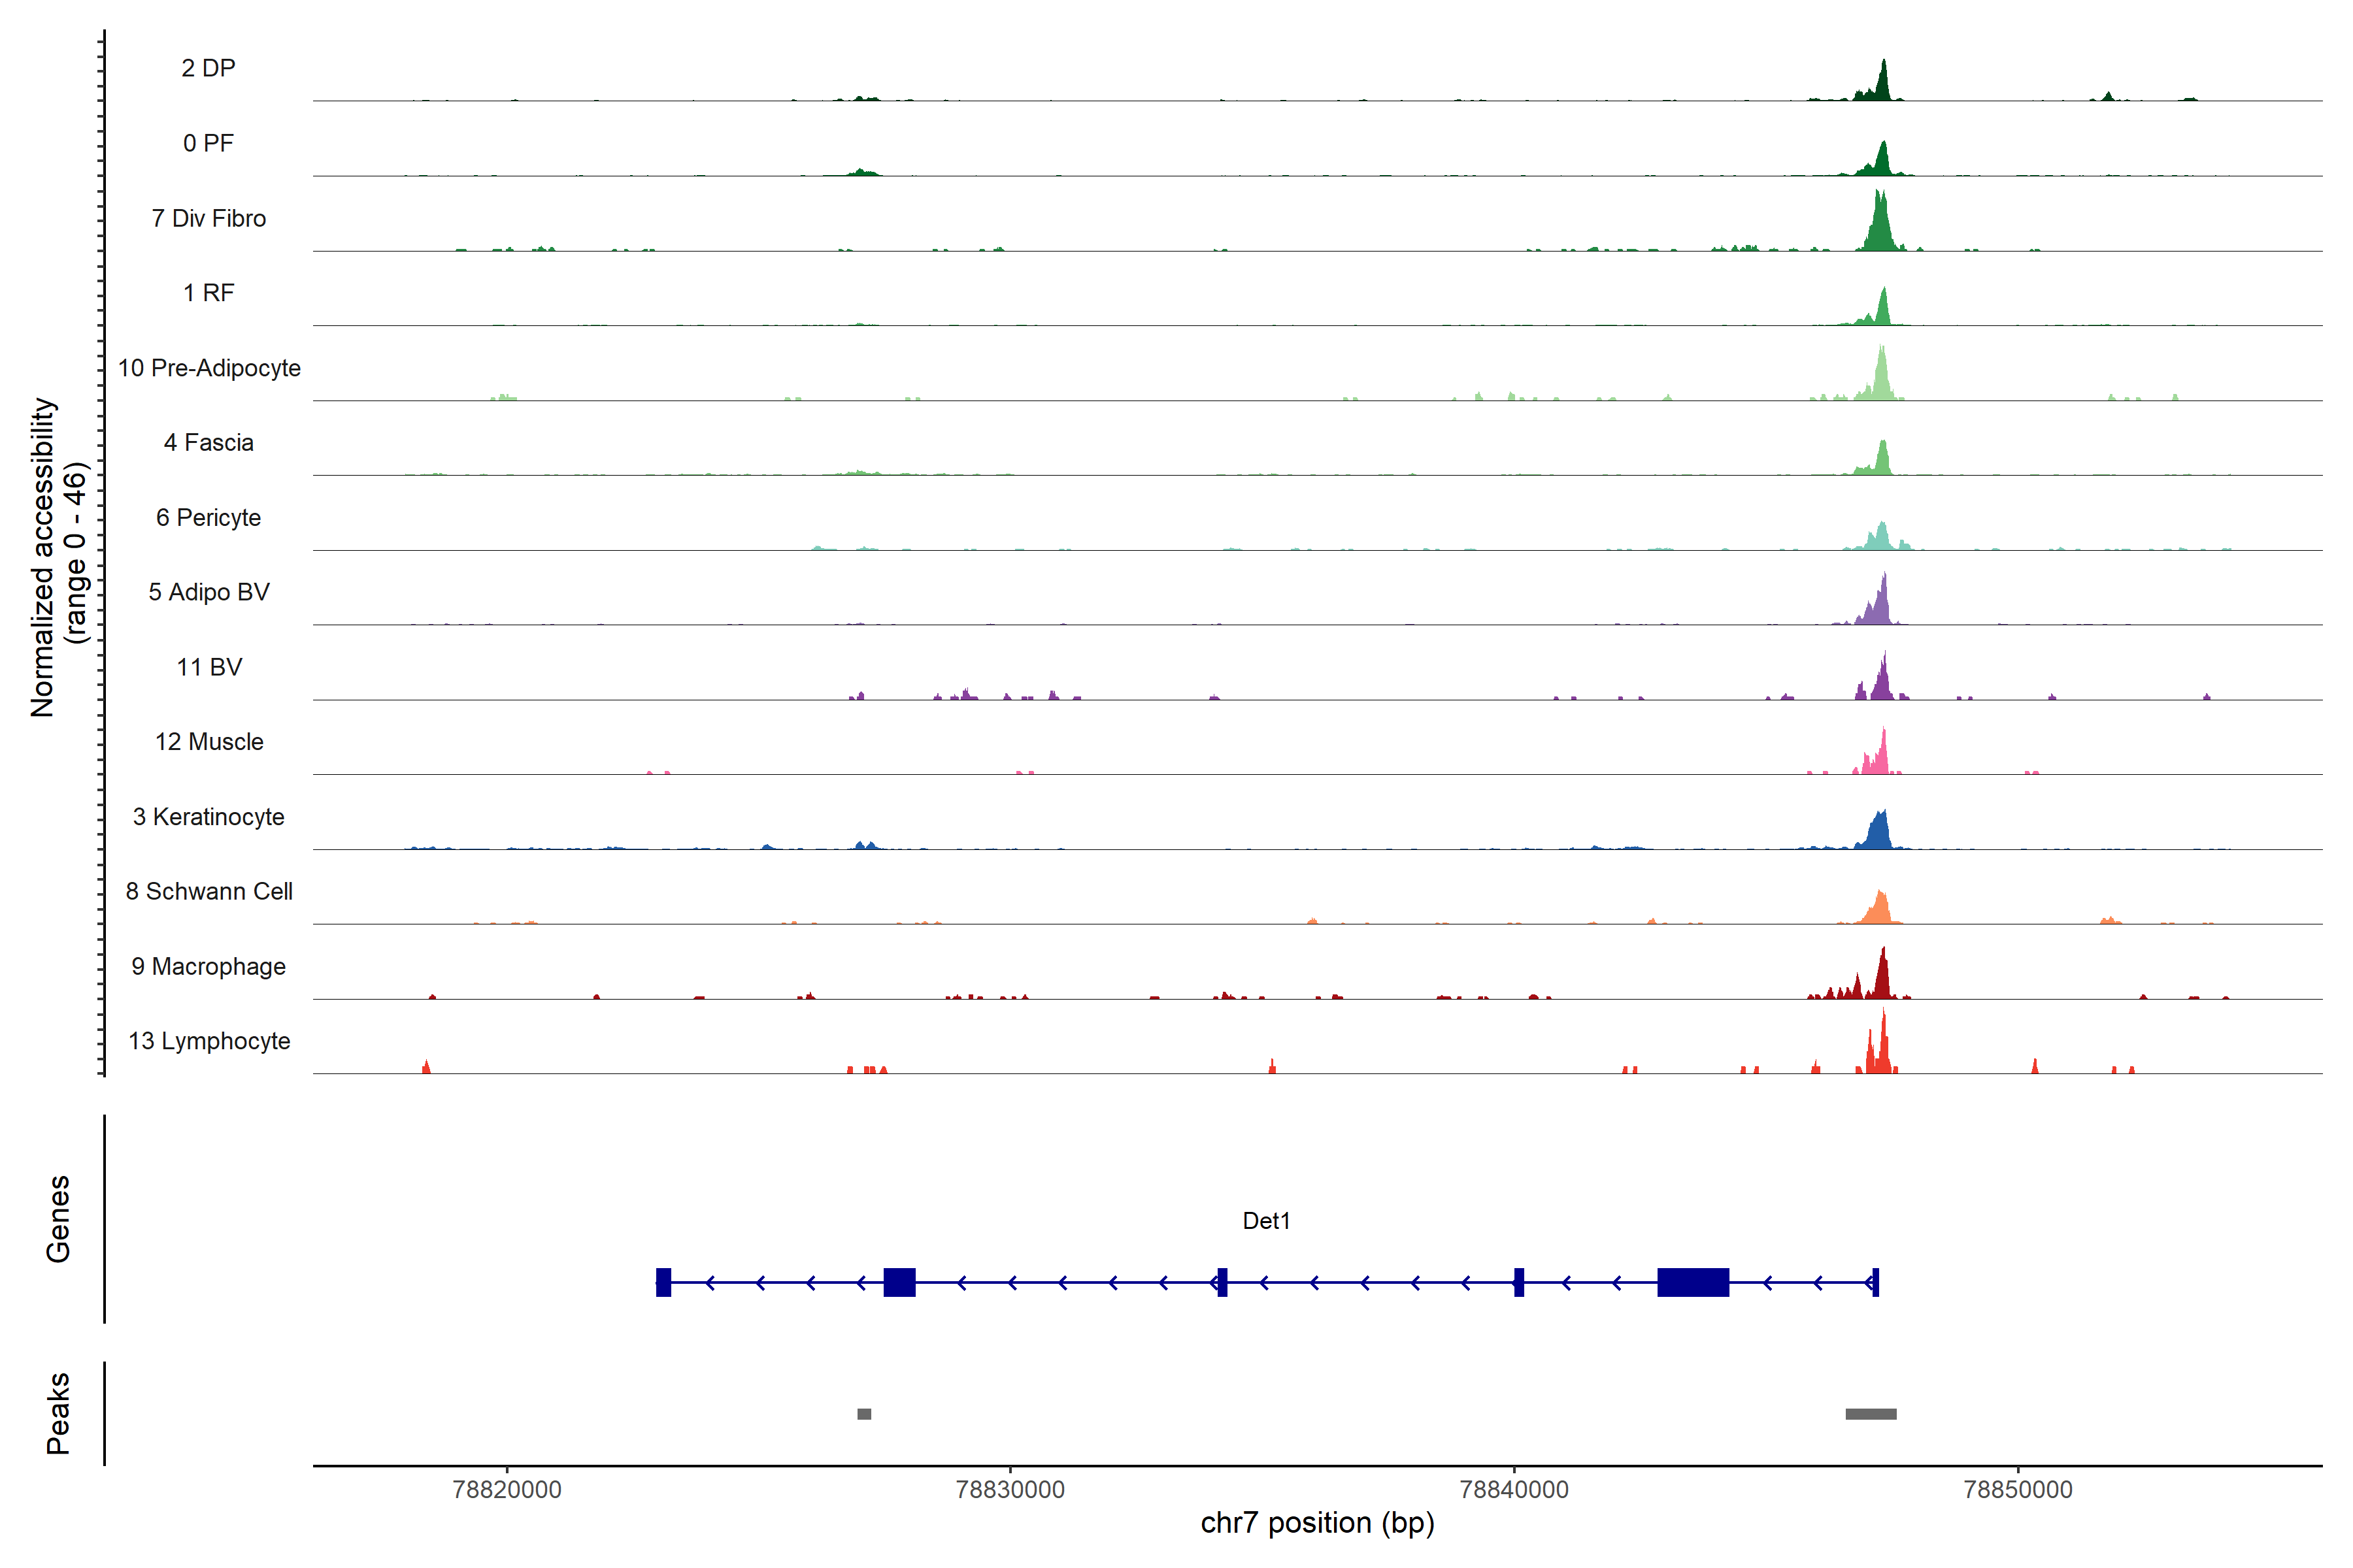This screenshot has height=1568, width=2353.
Task: Click the leftmost Det1 exon block
Action: [x=663, y=1282]
